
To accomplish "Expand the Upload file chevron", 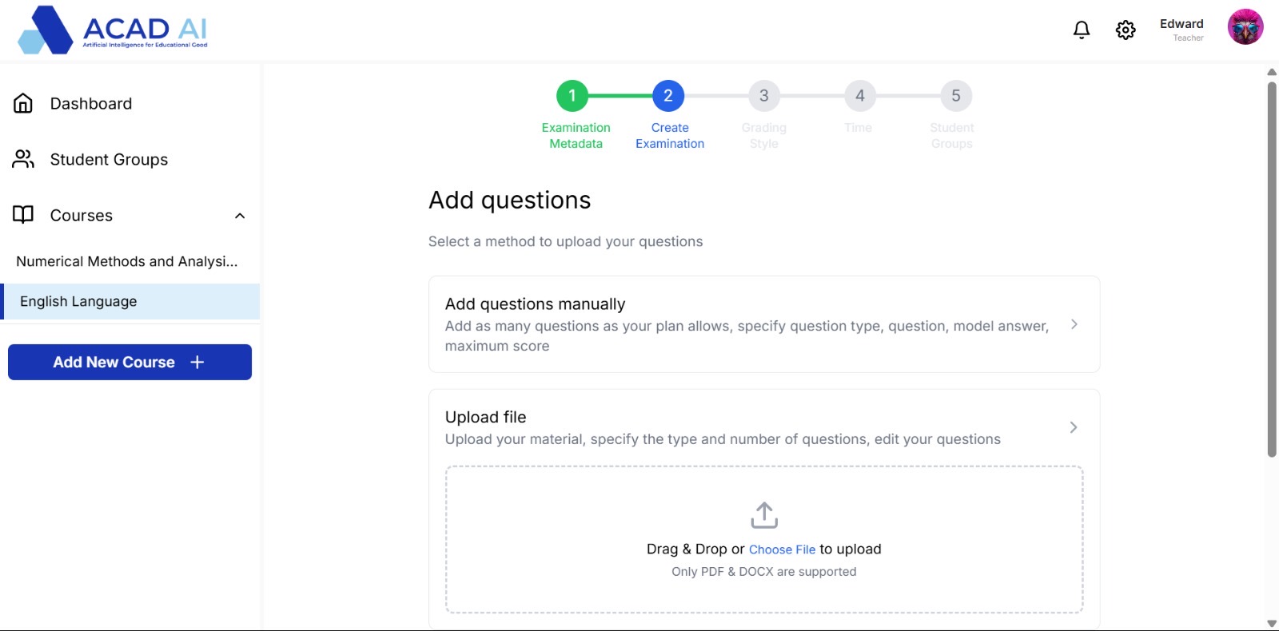I will point(1074,427).
